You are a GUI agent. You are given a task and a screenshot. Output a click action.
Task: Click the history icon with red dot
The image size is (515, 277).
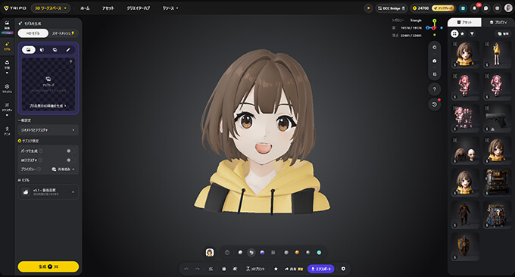(435, 104)
